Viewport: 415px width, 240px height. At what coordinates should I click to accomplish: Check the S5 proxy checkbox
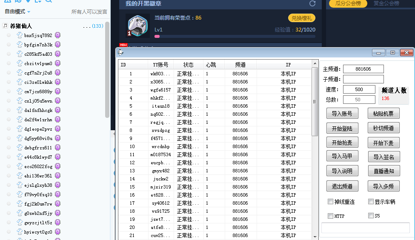coord(371,216)
